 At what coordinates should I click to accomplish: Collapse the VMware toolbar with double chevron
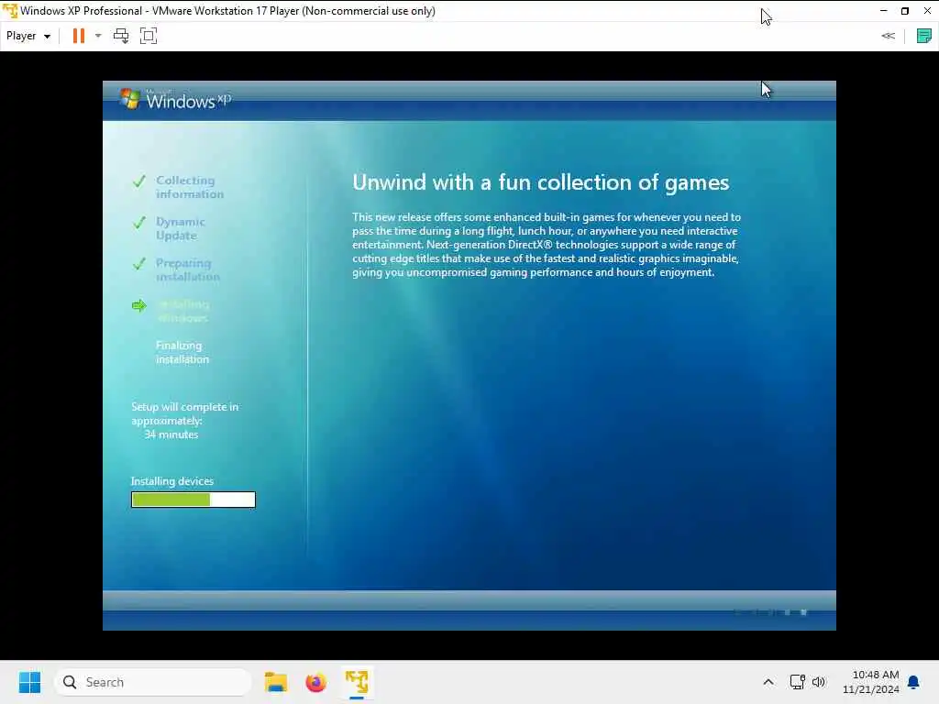click(888, 36)
